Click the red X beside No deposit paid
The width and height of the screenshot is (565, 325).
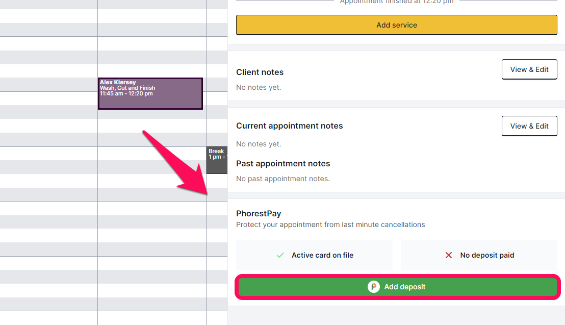pos(449,256)
